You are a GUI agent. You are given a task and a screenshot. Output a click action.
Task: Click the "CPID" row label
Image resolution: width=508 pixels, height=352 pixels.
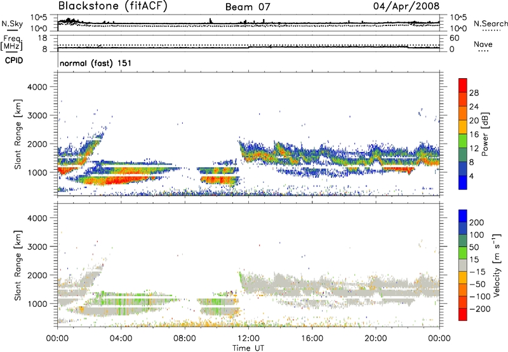pos(13,60)
